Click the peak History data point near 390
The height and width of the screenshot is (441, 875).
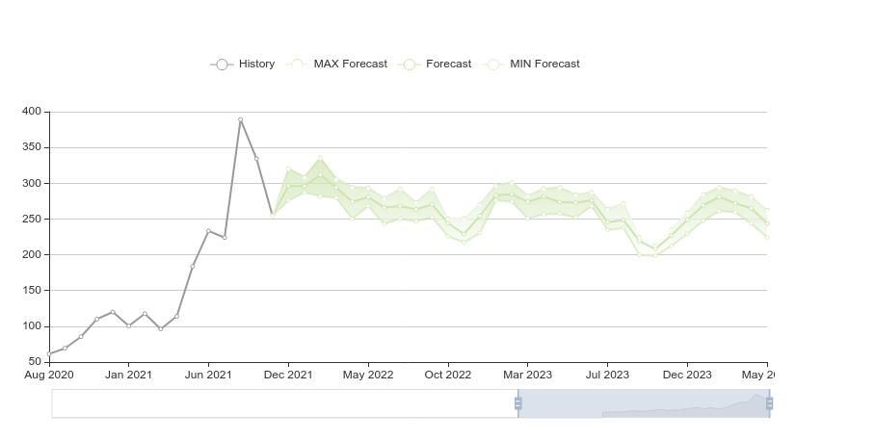(240, 120)
